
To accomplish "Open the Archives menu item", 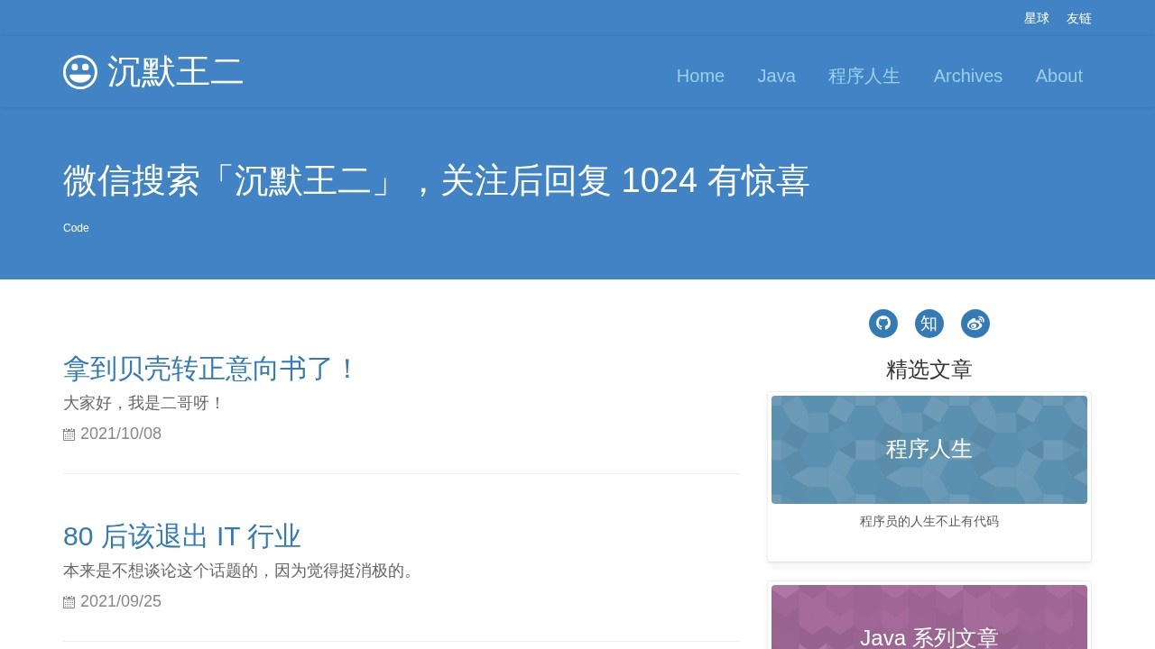I will [968, 76].
